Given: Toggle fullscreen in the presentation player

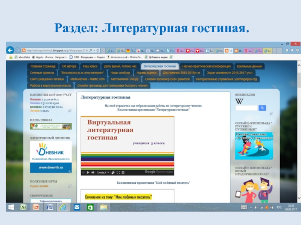Looking at the screenshot, I should [x=118, y=172].
